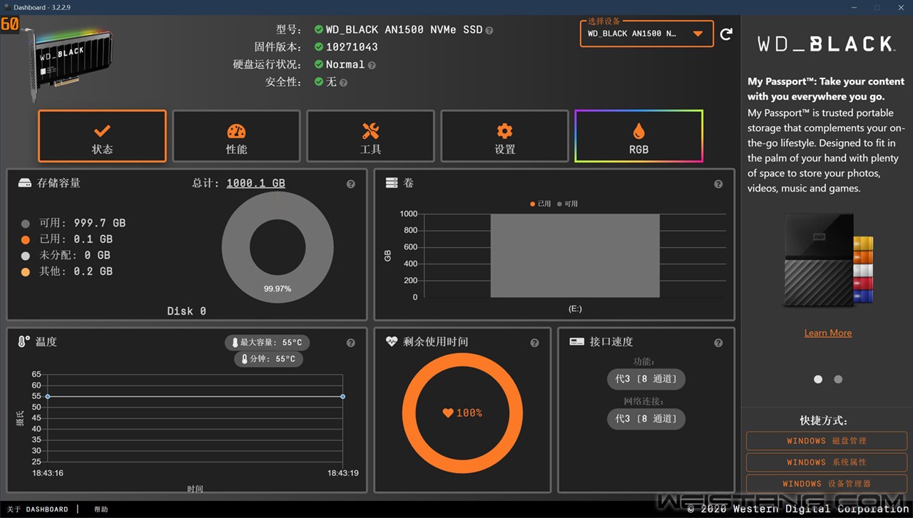Click the 分钟: 55°C temperature badge
913x518 pixels.
[x=268, y=359]
